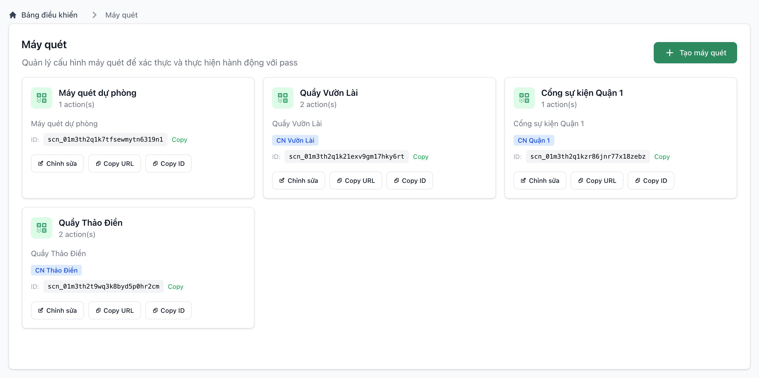Viewport: 759px width, 378px height.
Task: Click the Quầy Vườn Lài card title
Action: pyautogui.click(x=329, y=93)
